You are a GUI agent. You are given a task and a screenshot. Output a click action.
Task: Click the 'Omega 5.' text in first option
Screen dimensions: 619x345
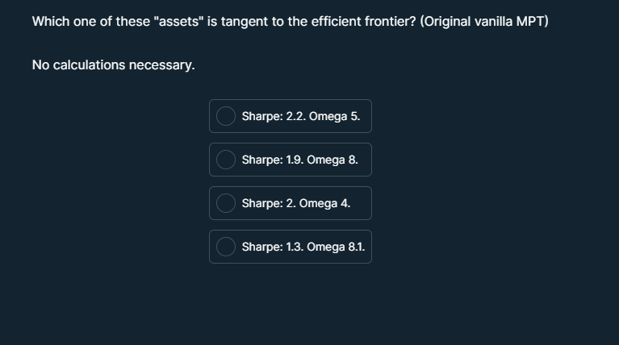pos(334,116)
